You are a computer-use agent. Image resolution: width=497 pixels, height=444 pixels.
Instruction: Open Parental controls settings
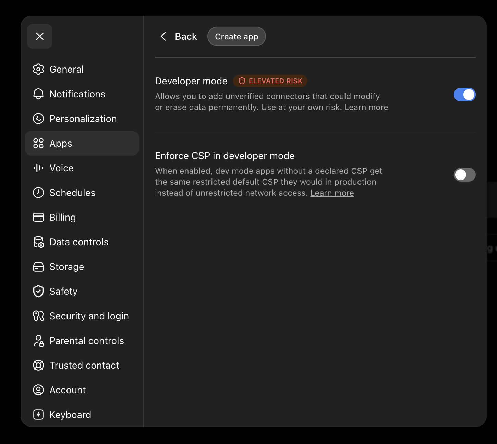click(x=82, y=341)
